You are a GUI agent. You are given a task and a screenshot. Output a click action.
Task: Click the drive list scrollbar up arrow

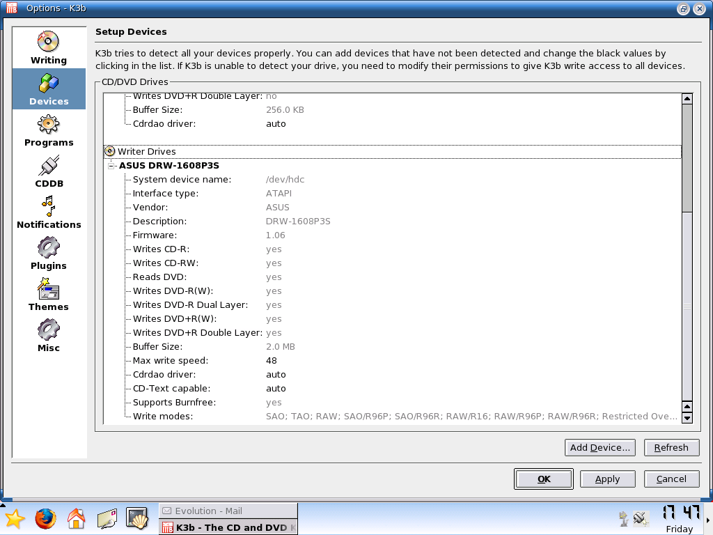click(687, 99)
